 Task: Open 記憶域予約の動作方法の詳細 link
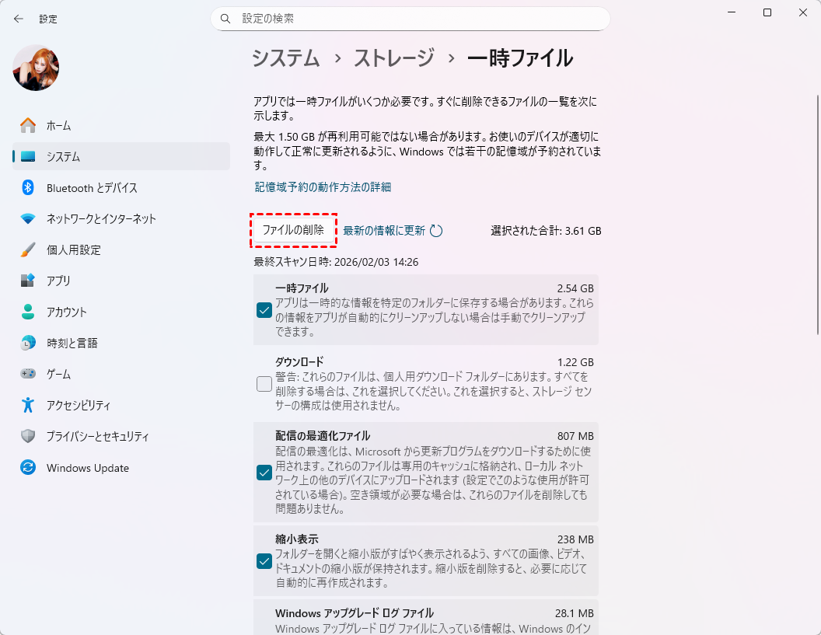(x=323, y=187)
